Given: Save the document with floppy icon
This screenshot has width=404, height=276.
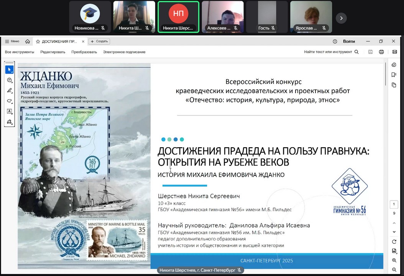Looking at the screenshot, I should [371, 52].
